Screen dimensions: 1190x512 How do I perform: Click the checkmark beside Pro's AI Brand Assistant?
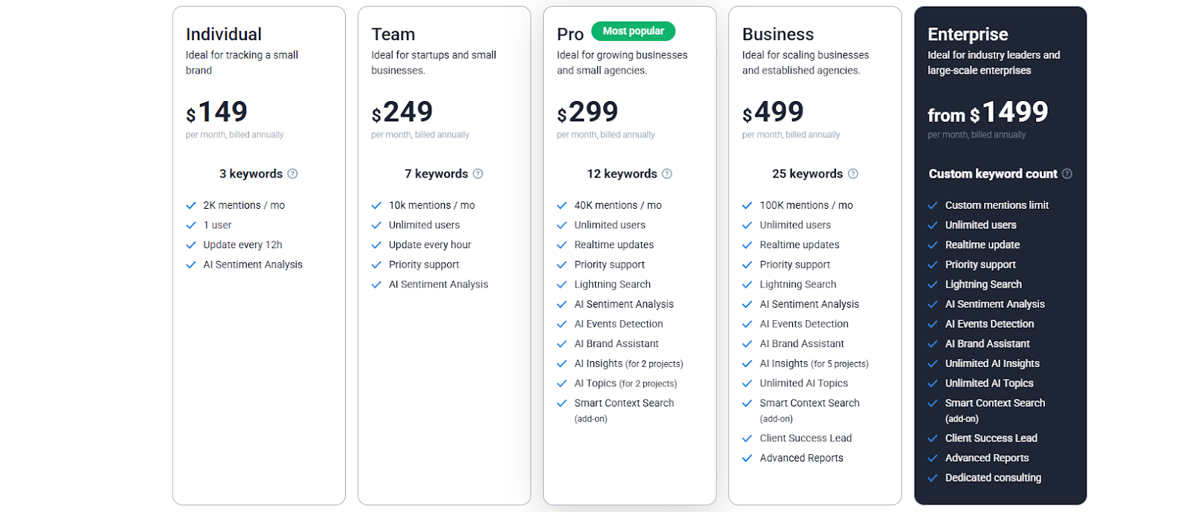point(562,344)
